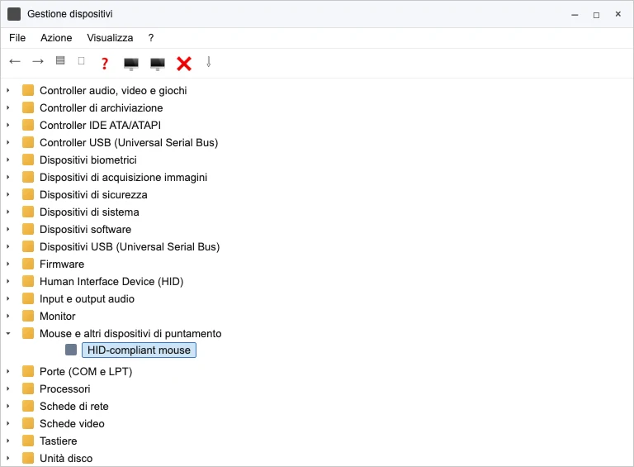Expand the Dispositivi di sistema node
The width and height of the screenshot is (634, 467).
8,212
